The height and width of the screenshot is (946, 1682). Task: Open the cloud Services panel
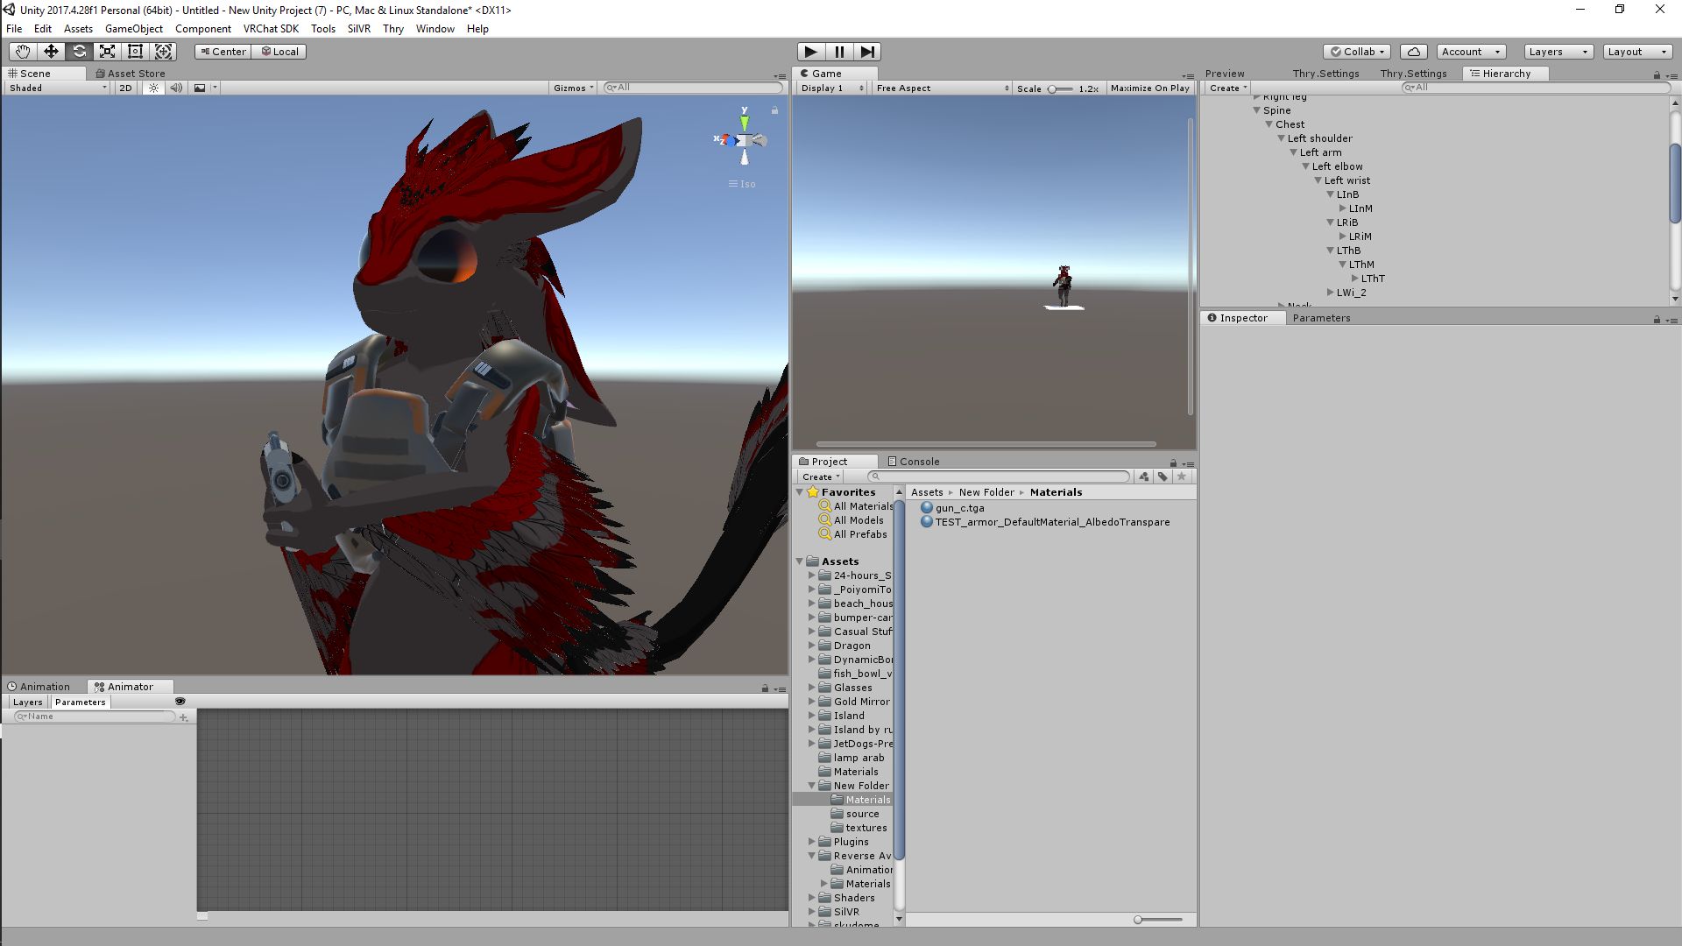pyautogui.click(x=1414, y=52)
